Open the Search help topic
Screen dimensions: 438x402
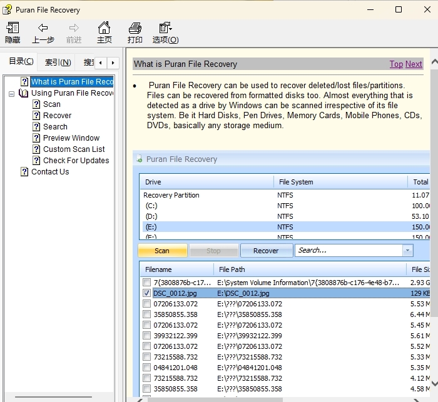pyautogui.click(x=55, y=126)
